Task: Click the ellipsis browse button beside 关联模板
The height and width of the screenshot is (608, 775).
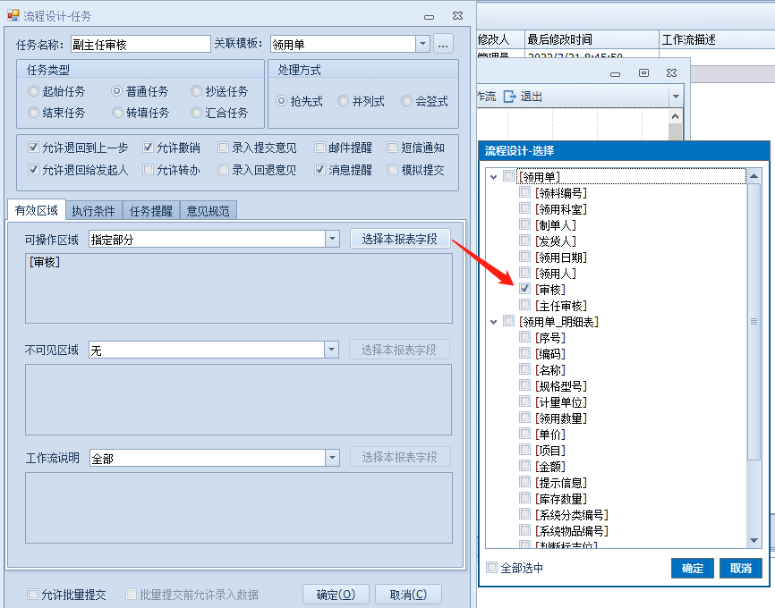Action: [x=444, y=44]
